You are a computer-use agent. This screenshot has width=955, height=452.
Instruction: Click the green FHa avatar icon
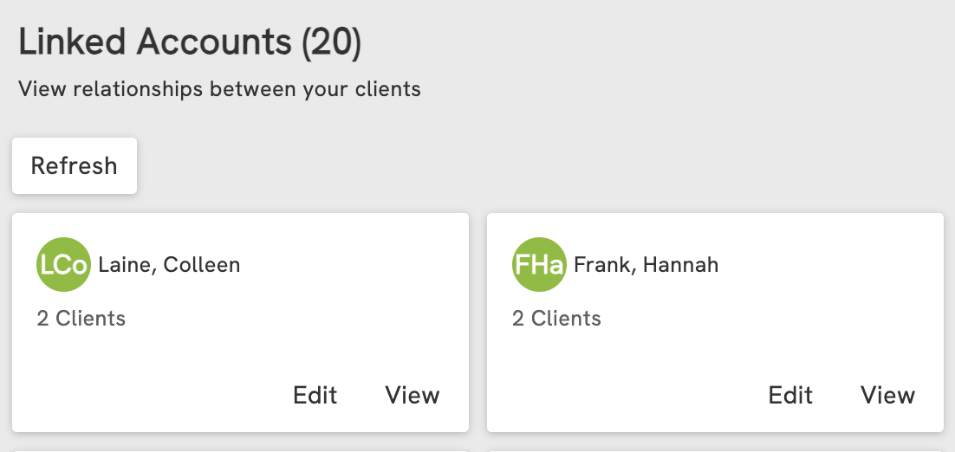[x=539, y=265]
